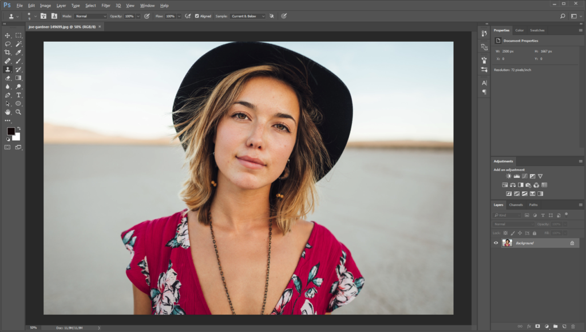Open the clone stamp Mode dropdown

90,16
